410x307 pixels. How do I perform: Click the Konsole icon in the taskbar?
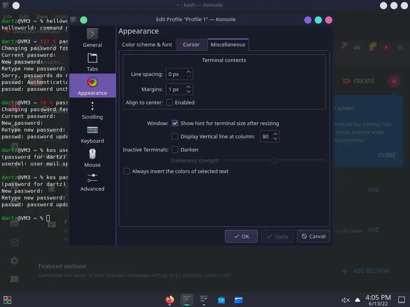tap(187, 300)
